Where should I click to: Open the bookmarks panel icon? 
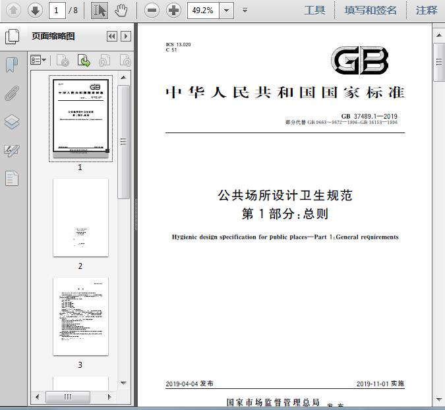pos(12,65)
